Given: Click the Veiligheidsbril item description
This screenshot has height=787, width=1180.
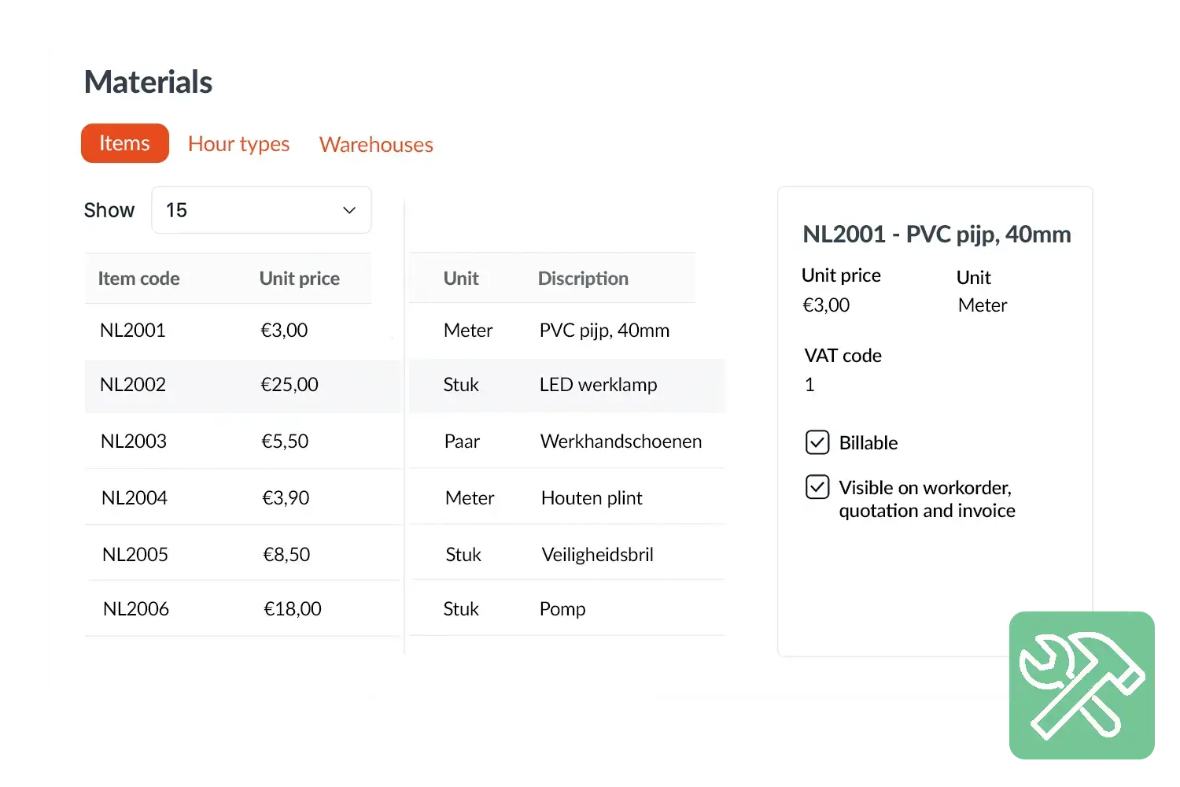Looking at the screenshot, I should click(x=597, y=555).
